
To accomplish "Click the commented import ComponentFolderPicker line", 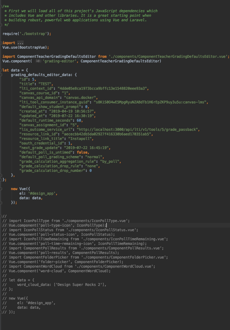I will pos(85,257).
